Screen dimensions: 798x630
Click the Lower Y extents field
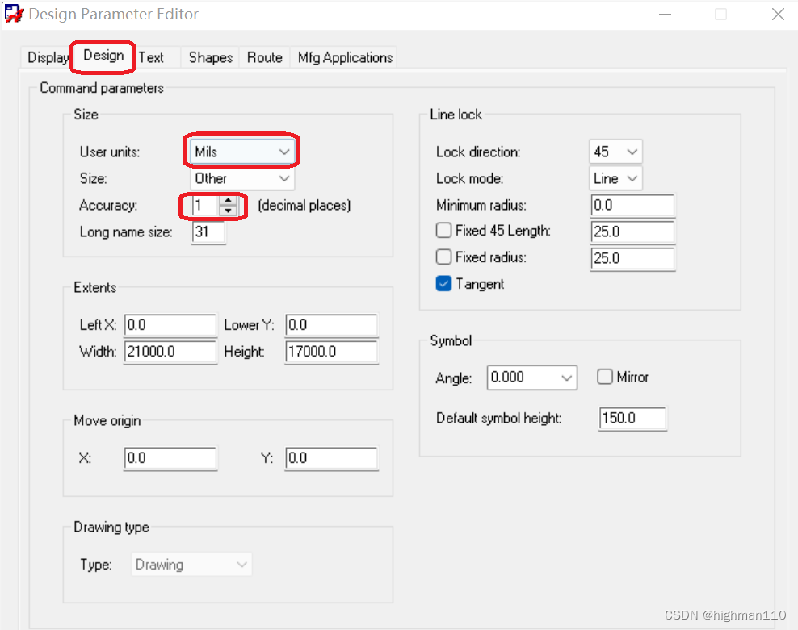tap(331, 325)
